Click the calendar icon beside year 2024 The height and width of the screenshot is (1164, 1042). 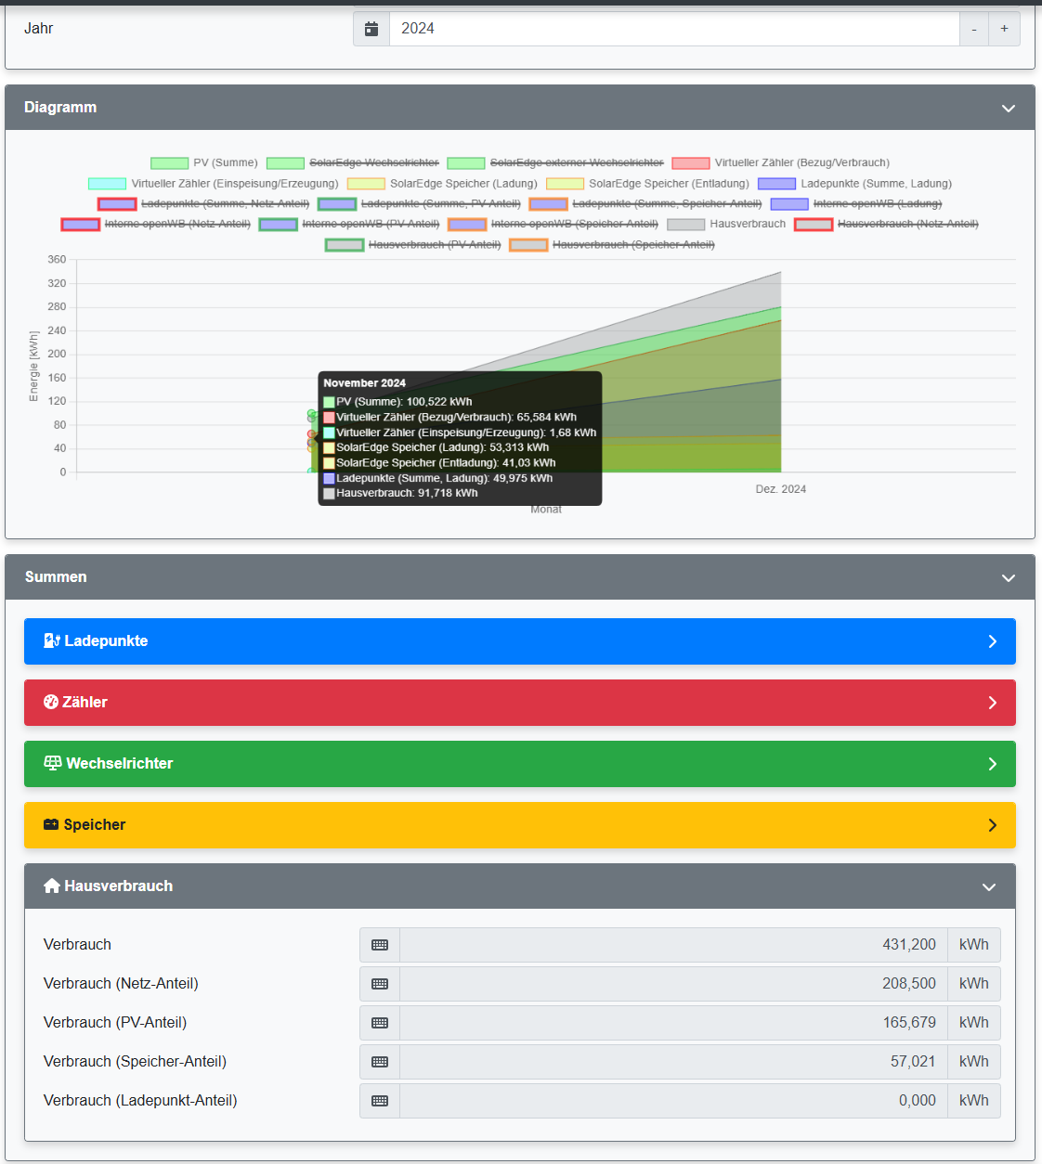click(x=371, y=29)
